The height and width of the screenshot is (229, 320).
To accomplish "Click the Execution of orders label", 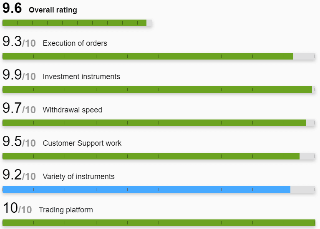I will (75, 43).
